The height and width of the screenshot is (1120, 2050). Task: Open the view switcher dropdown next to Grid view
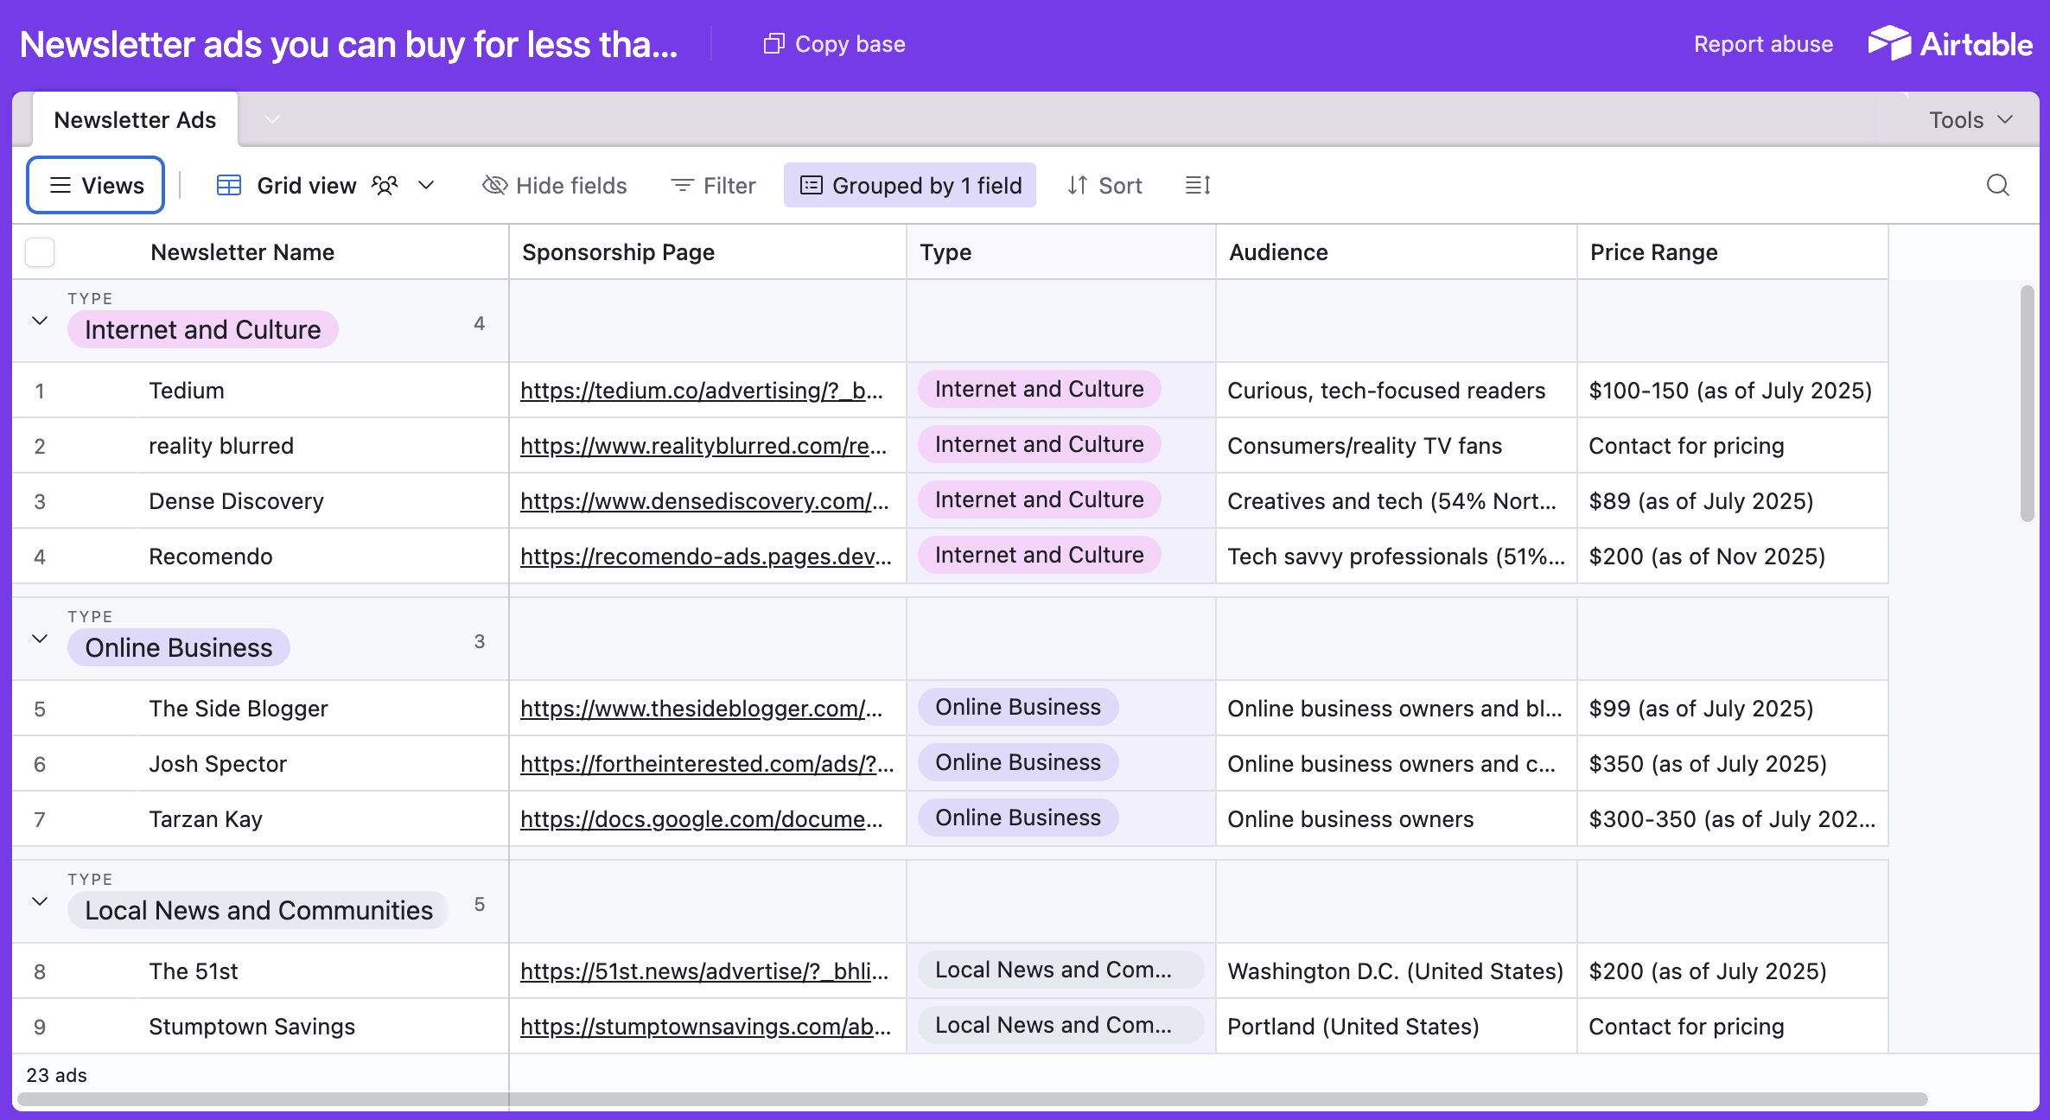click(x=424, y=185)
